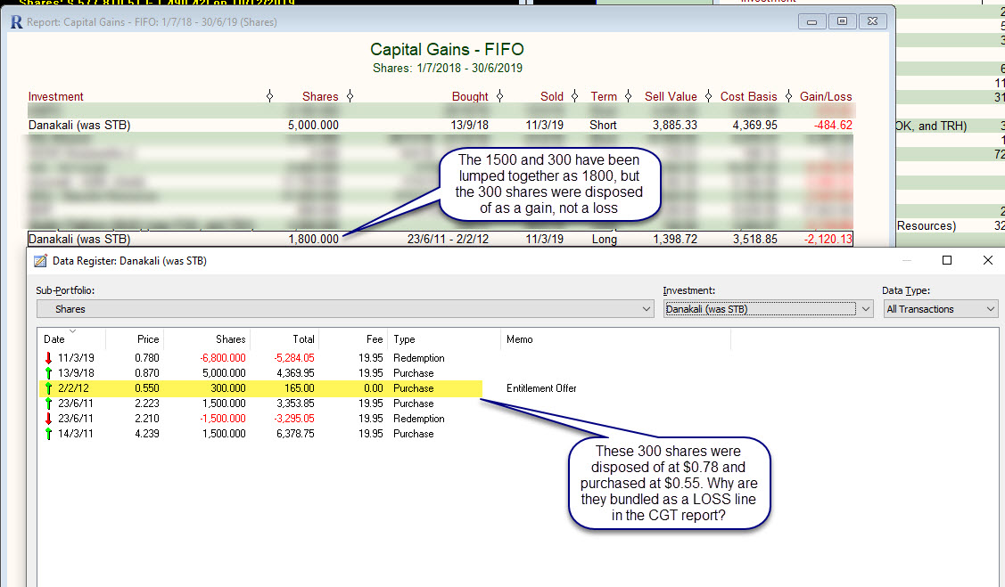
Task: Select the 23/6/11 purchase at price 2.223
Action: tap(259, 404)
